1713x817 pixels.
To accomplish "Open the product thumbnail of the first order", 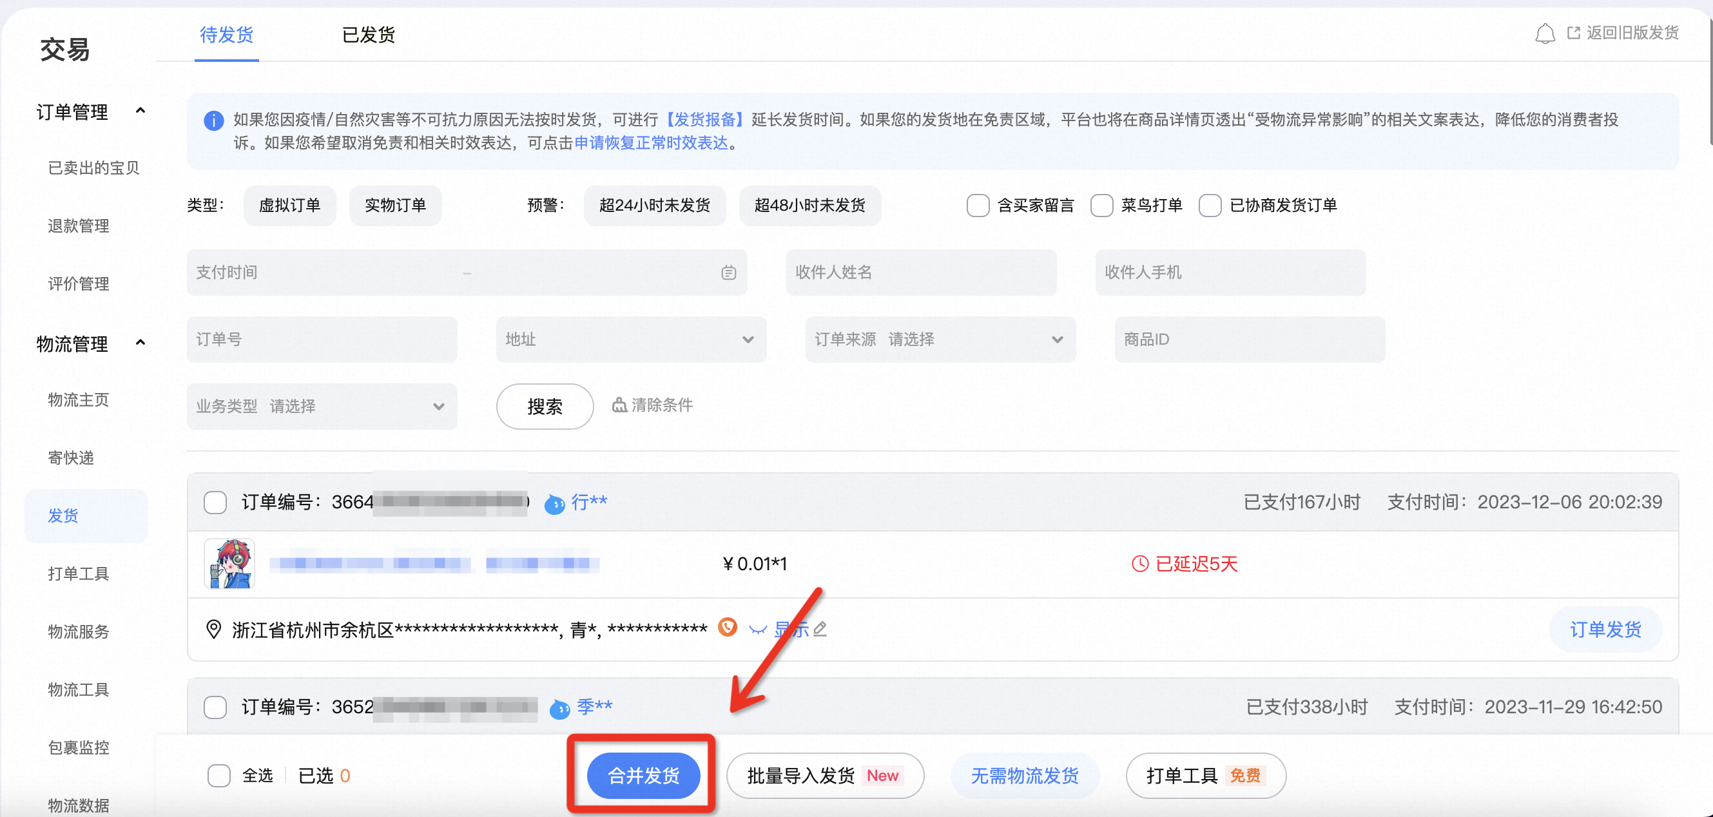I will point(229,564).
